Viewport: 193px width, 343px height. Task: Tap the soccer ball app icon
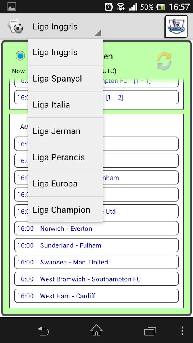[x=16, y=26]
